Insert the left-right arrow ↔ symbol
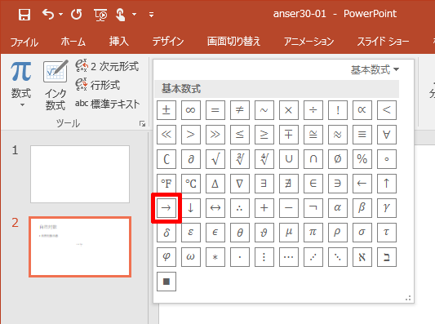This screenshot has width=435, height=324. pyautogui.click(x=215, y=208)
